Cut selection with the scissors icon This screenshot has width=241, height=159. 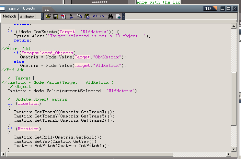tap(71, 17)
